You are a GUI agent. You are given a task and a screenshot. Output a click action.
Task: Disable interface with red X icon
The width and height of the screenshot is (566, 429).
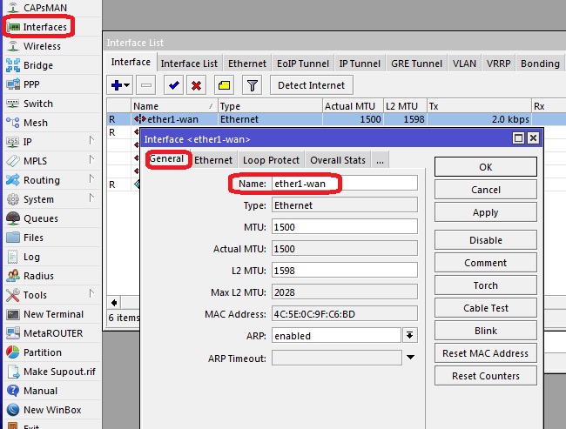pyautogui.click(x=197, y=85)
